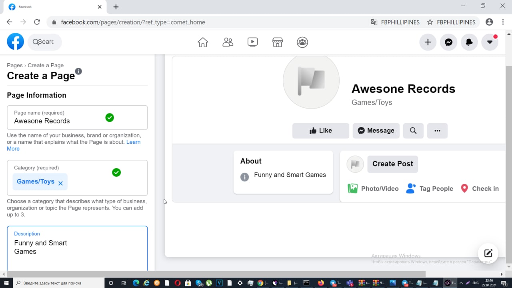Click the ENG language indicator
The image size is (512, 288).
[476, 283]
